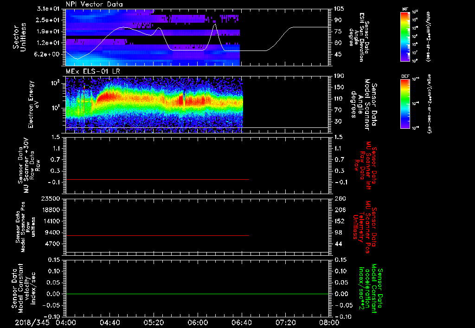Click the '30' scanner angle tick label
This screenshot has height=328, width=475.
point(338,121)
